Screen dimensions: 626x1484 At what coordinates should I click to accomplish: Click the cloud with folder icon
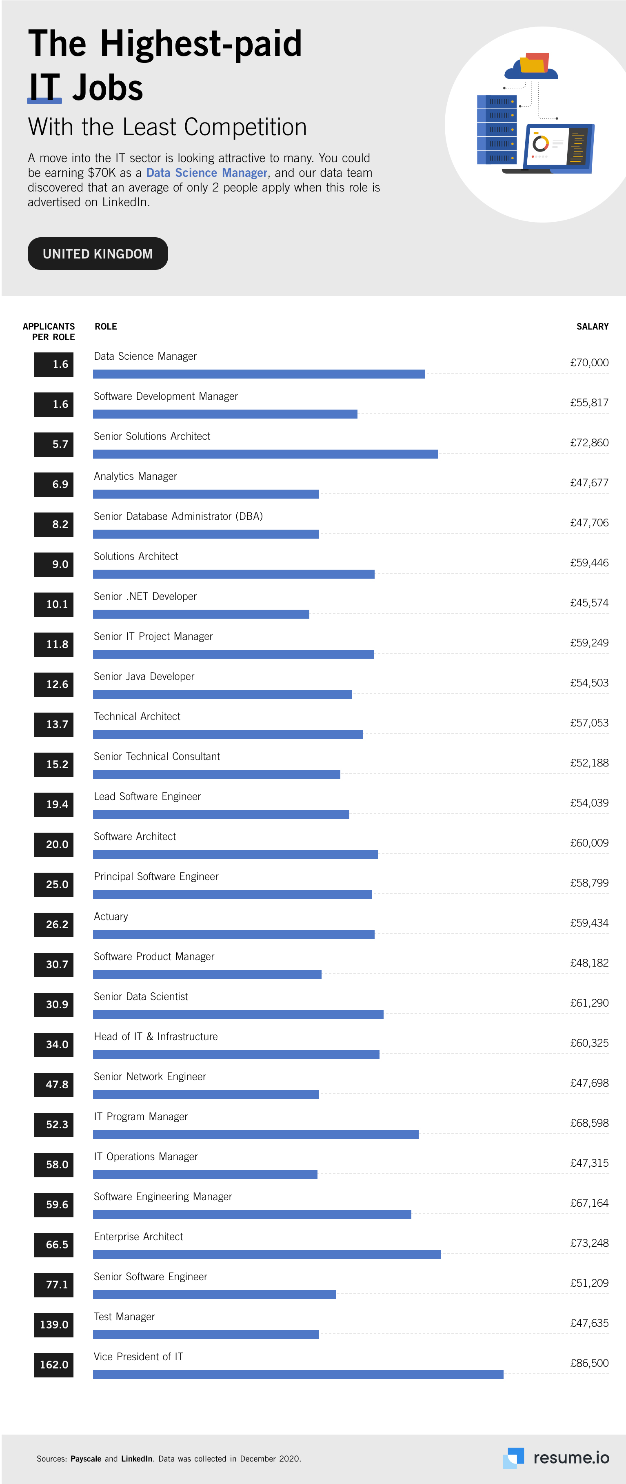click(532, 67)
